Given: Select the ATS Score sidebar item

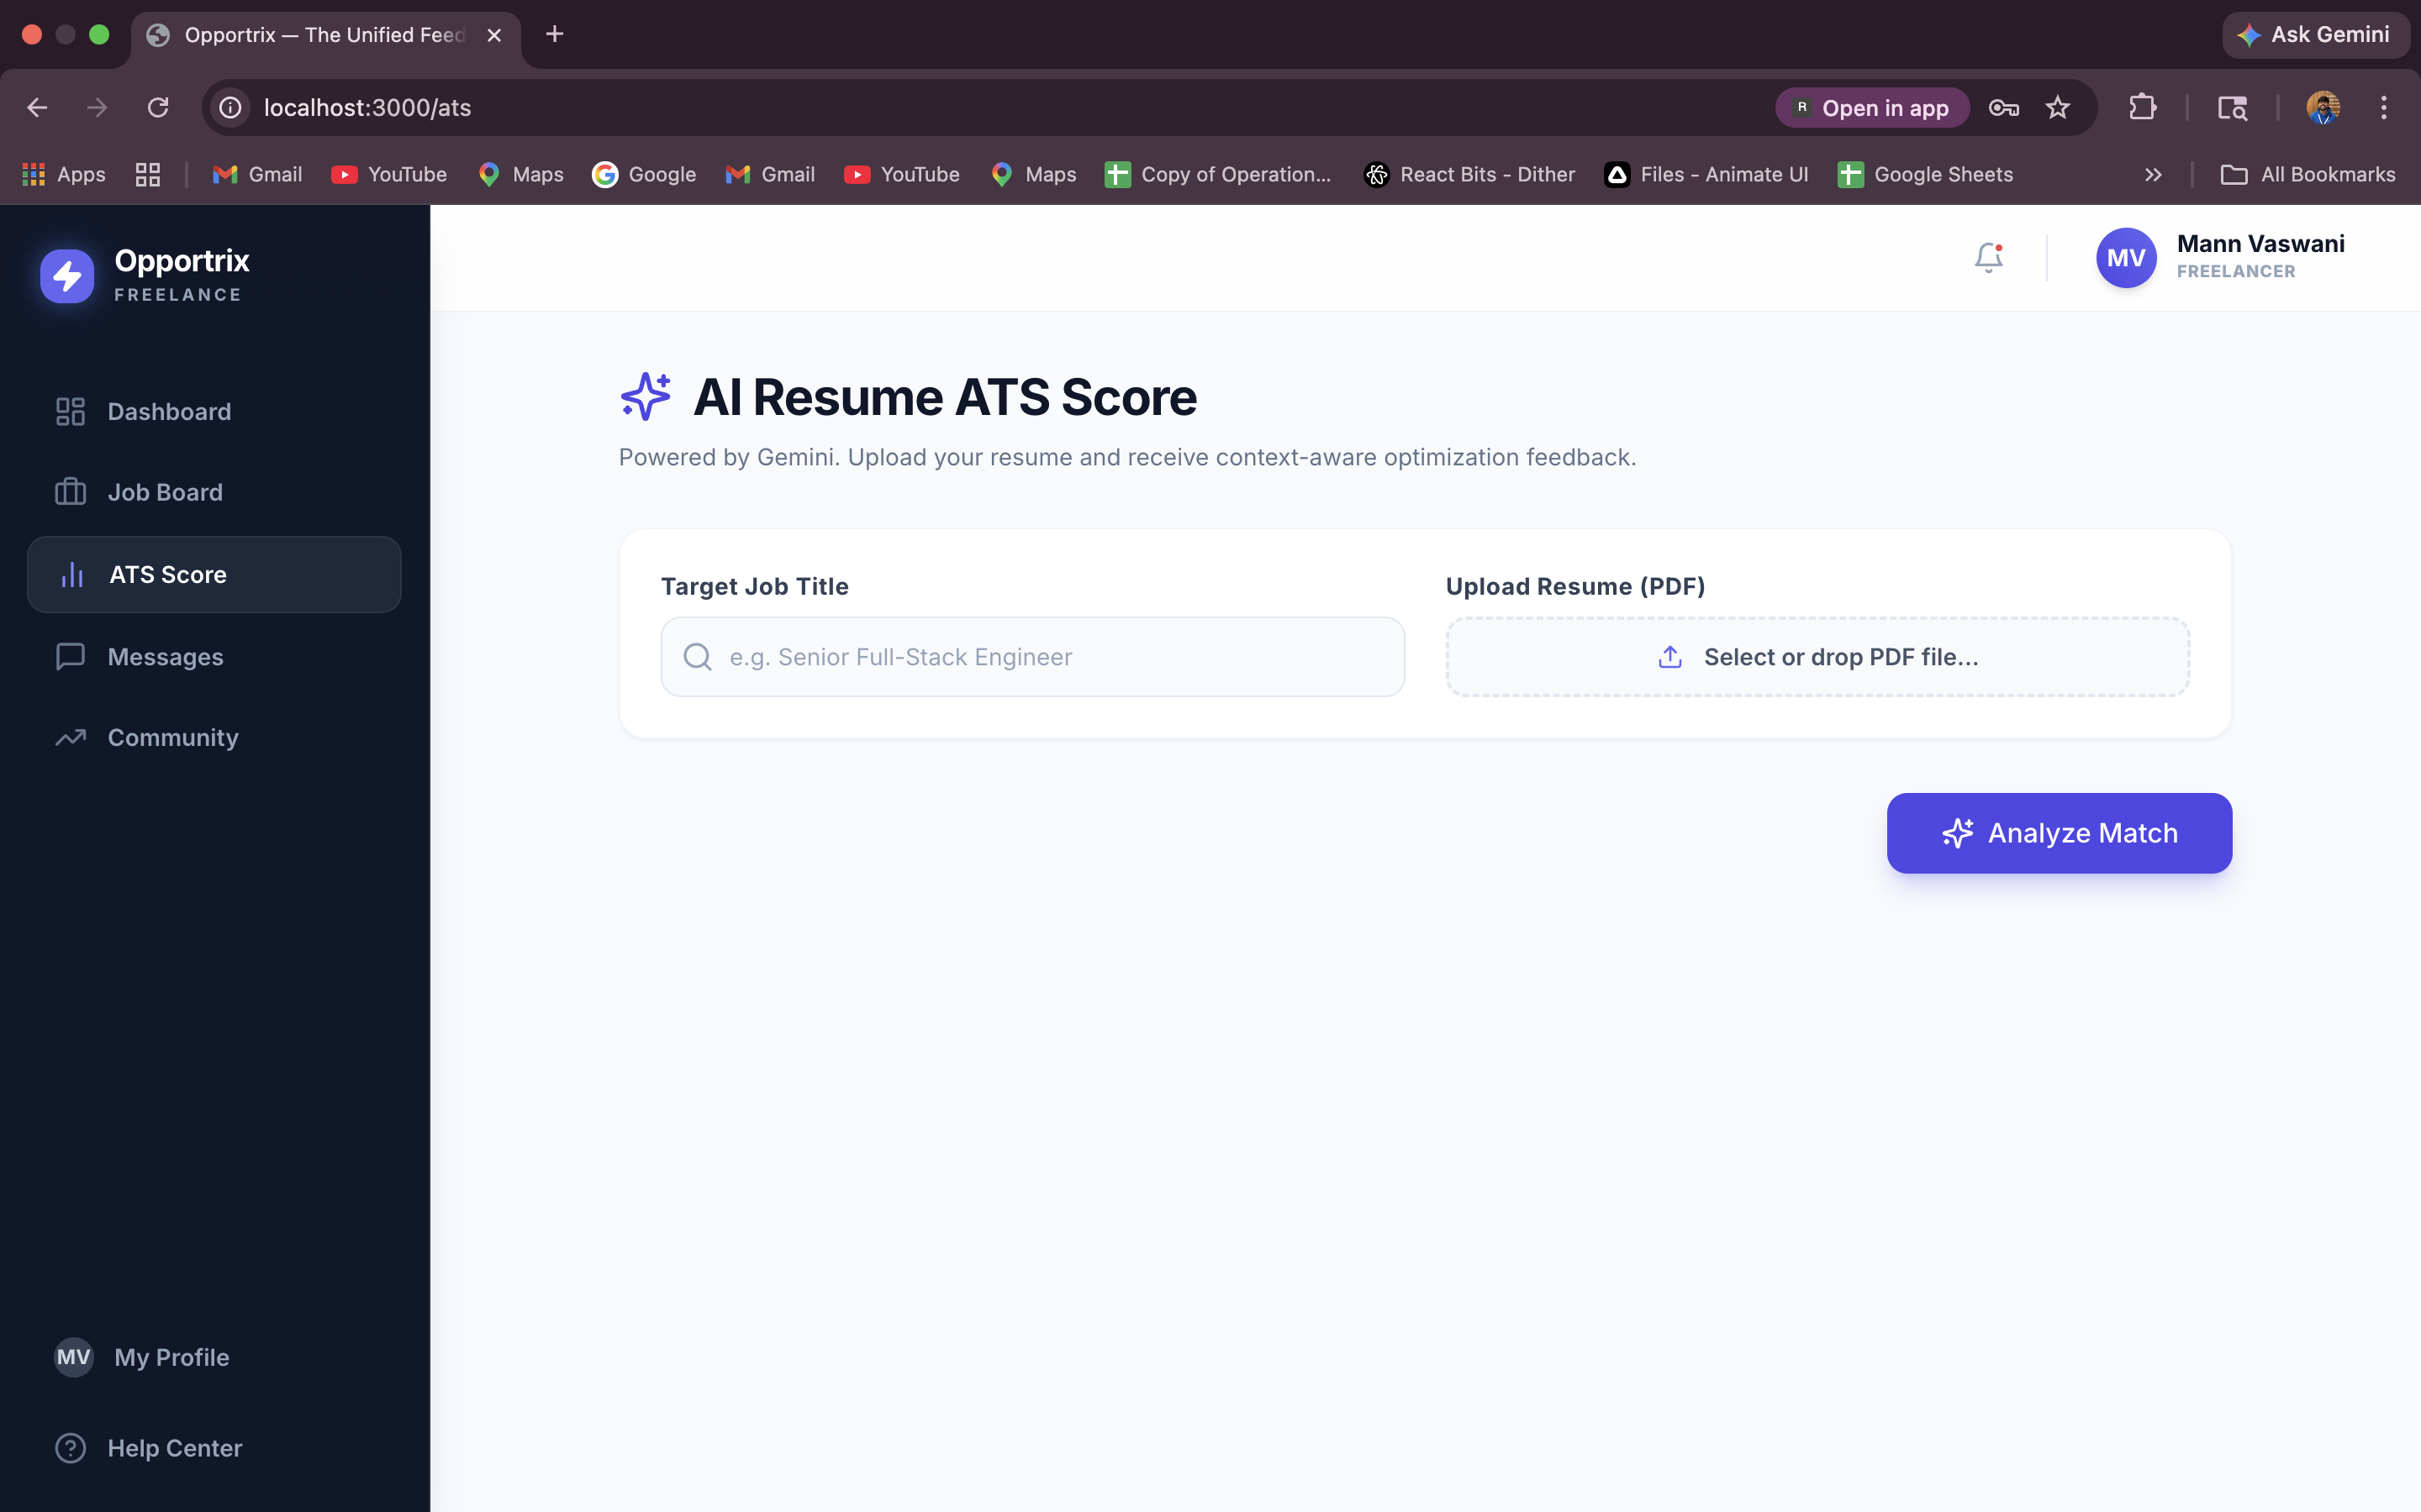Looking at the screenshot, I should click(214, 574).
